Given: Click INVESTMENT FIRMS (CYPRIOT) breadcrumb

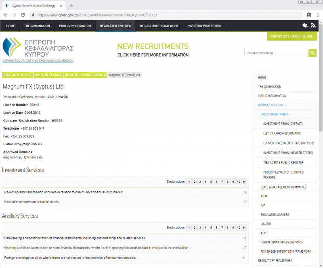Looking at the screenshot, I should [85, 75].
